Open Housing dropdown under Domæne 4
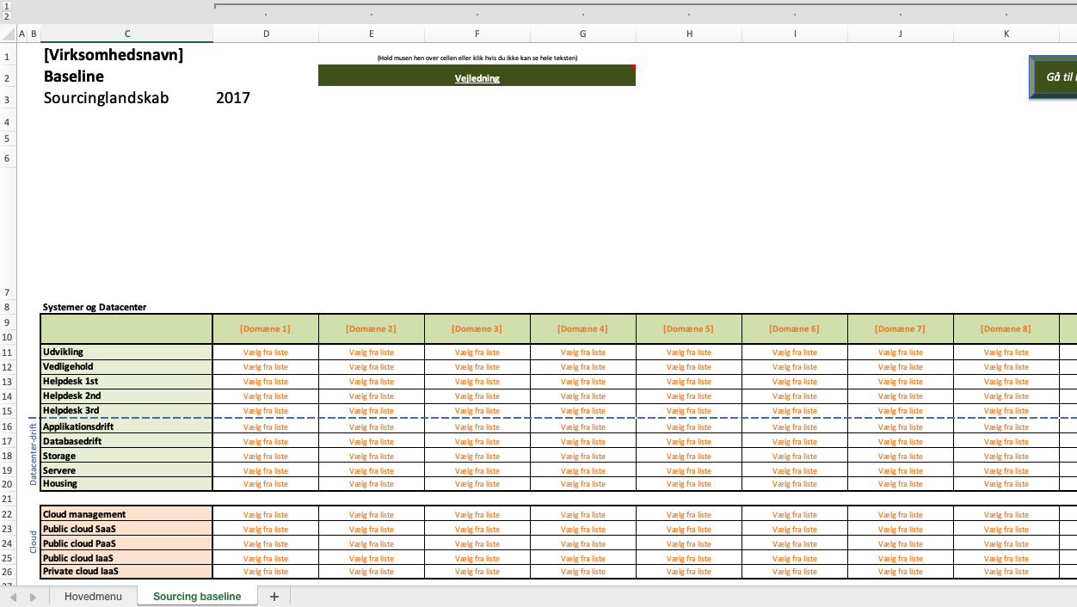1077x607 pixels. [x=582, y=484]
